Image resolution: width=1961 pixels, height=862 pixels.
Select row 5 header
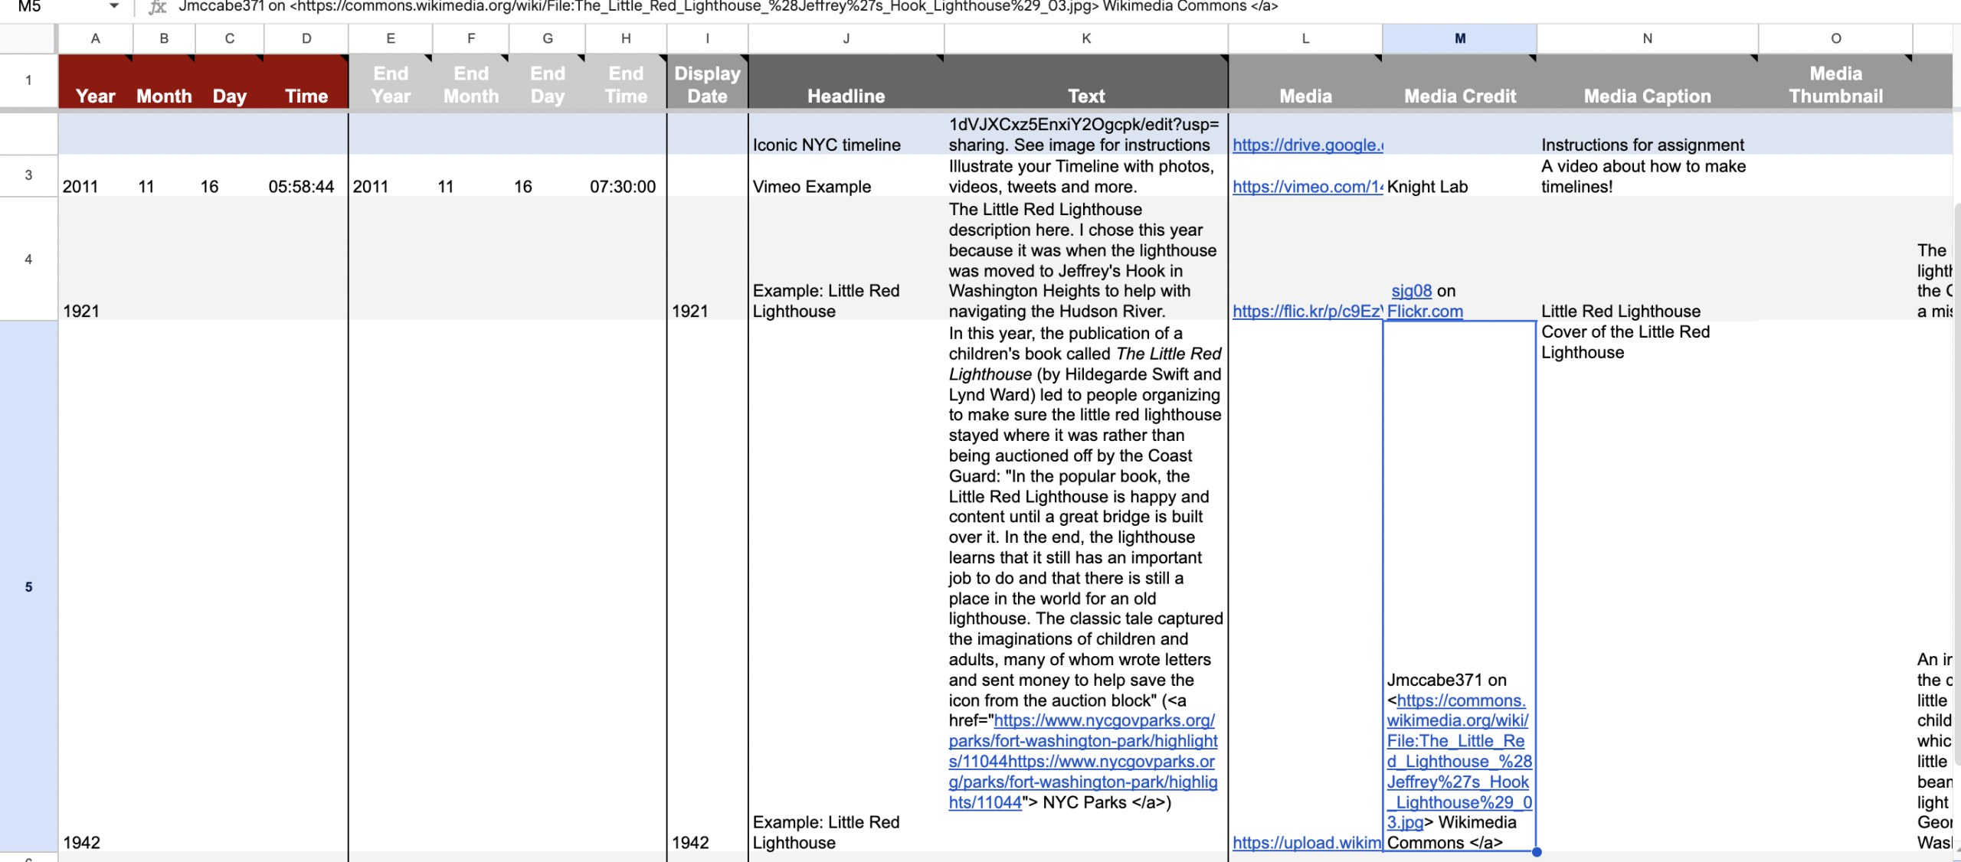point(28,586)
